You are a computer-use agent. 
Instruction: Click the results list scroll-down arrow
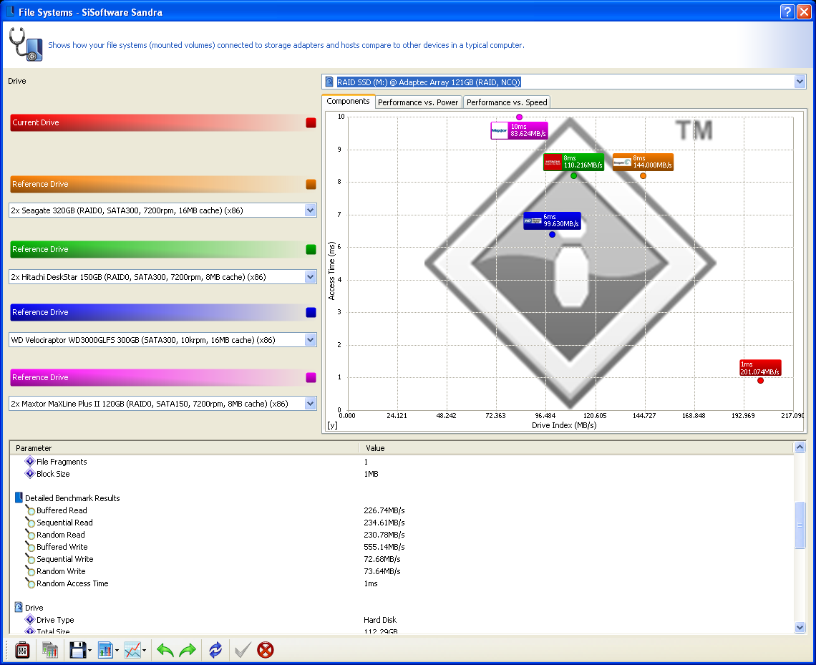[800, 628]
